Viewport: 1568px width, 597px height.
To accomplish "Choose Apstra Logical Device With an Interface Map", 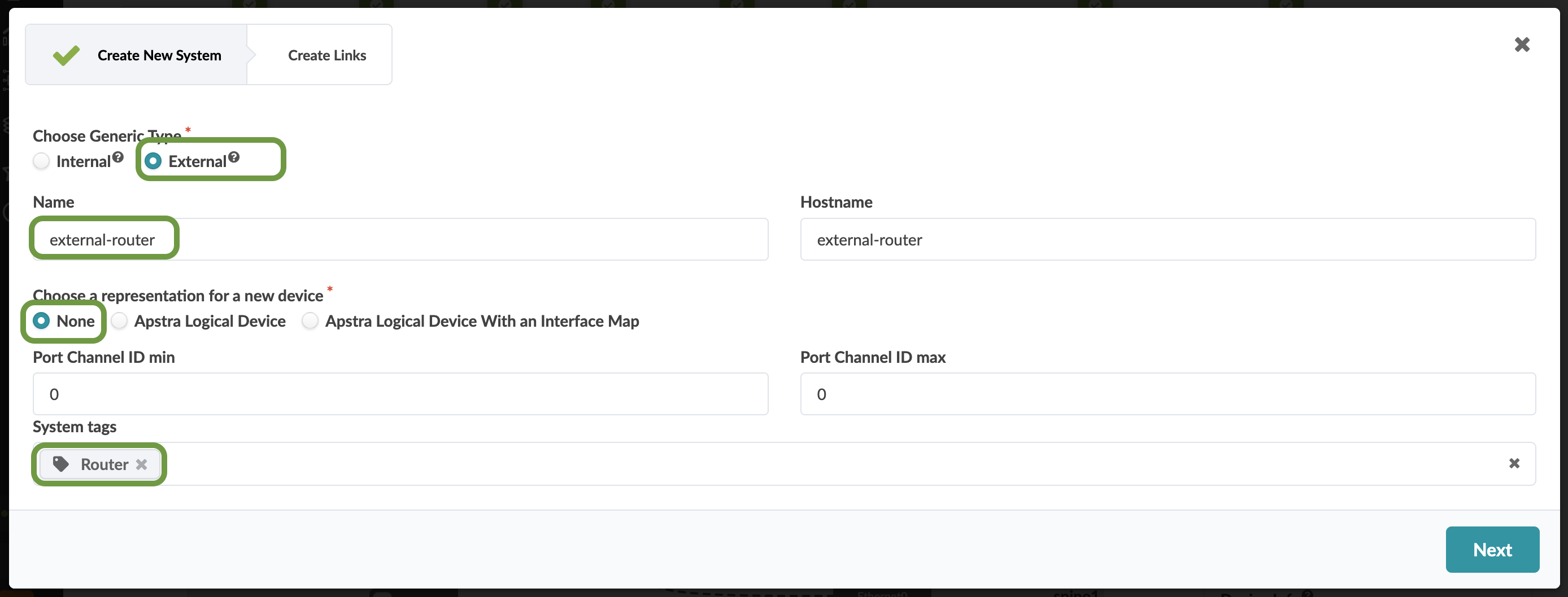I will [311, 321].
